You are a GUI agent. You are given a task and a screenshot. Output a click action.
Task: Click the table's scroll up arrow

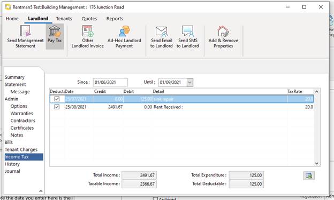(x=316, y=92)
